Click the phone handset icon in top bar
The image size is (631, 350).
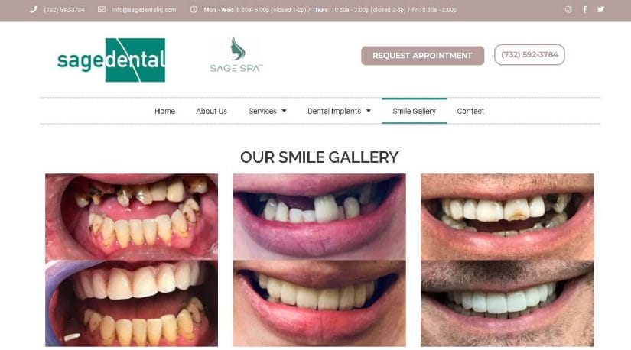pyautogui.click(x=34, y=10)
